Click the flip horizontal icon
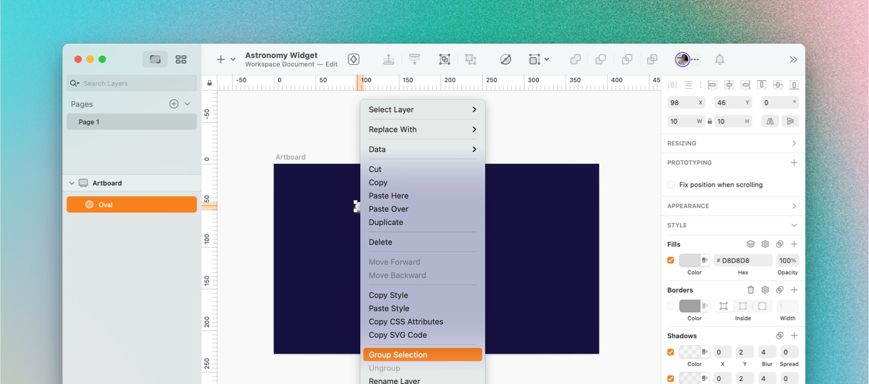 point(769,121)
